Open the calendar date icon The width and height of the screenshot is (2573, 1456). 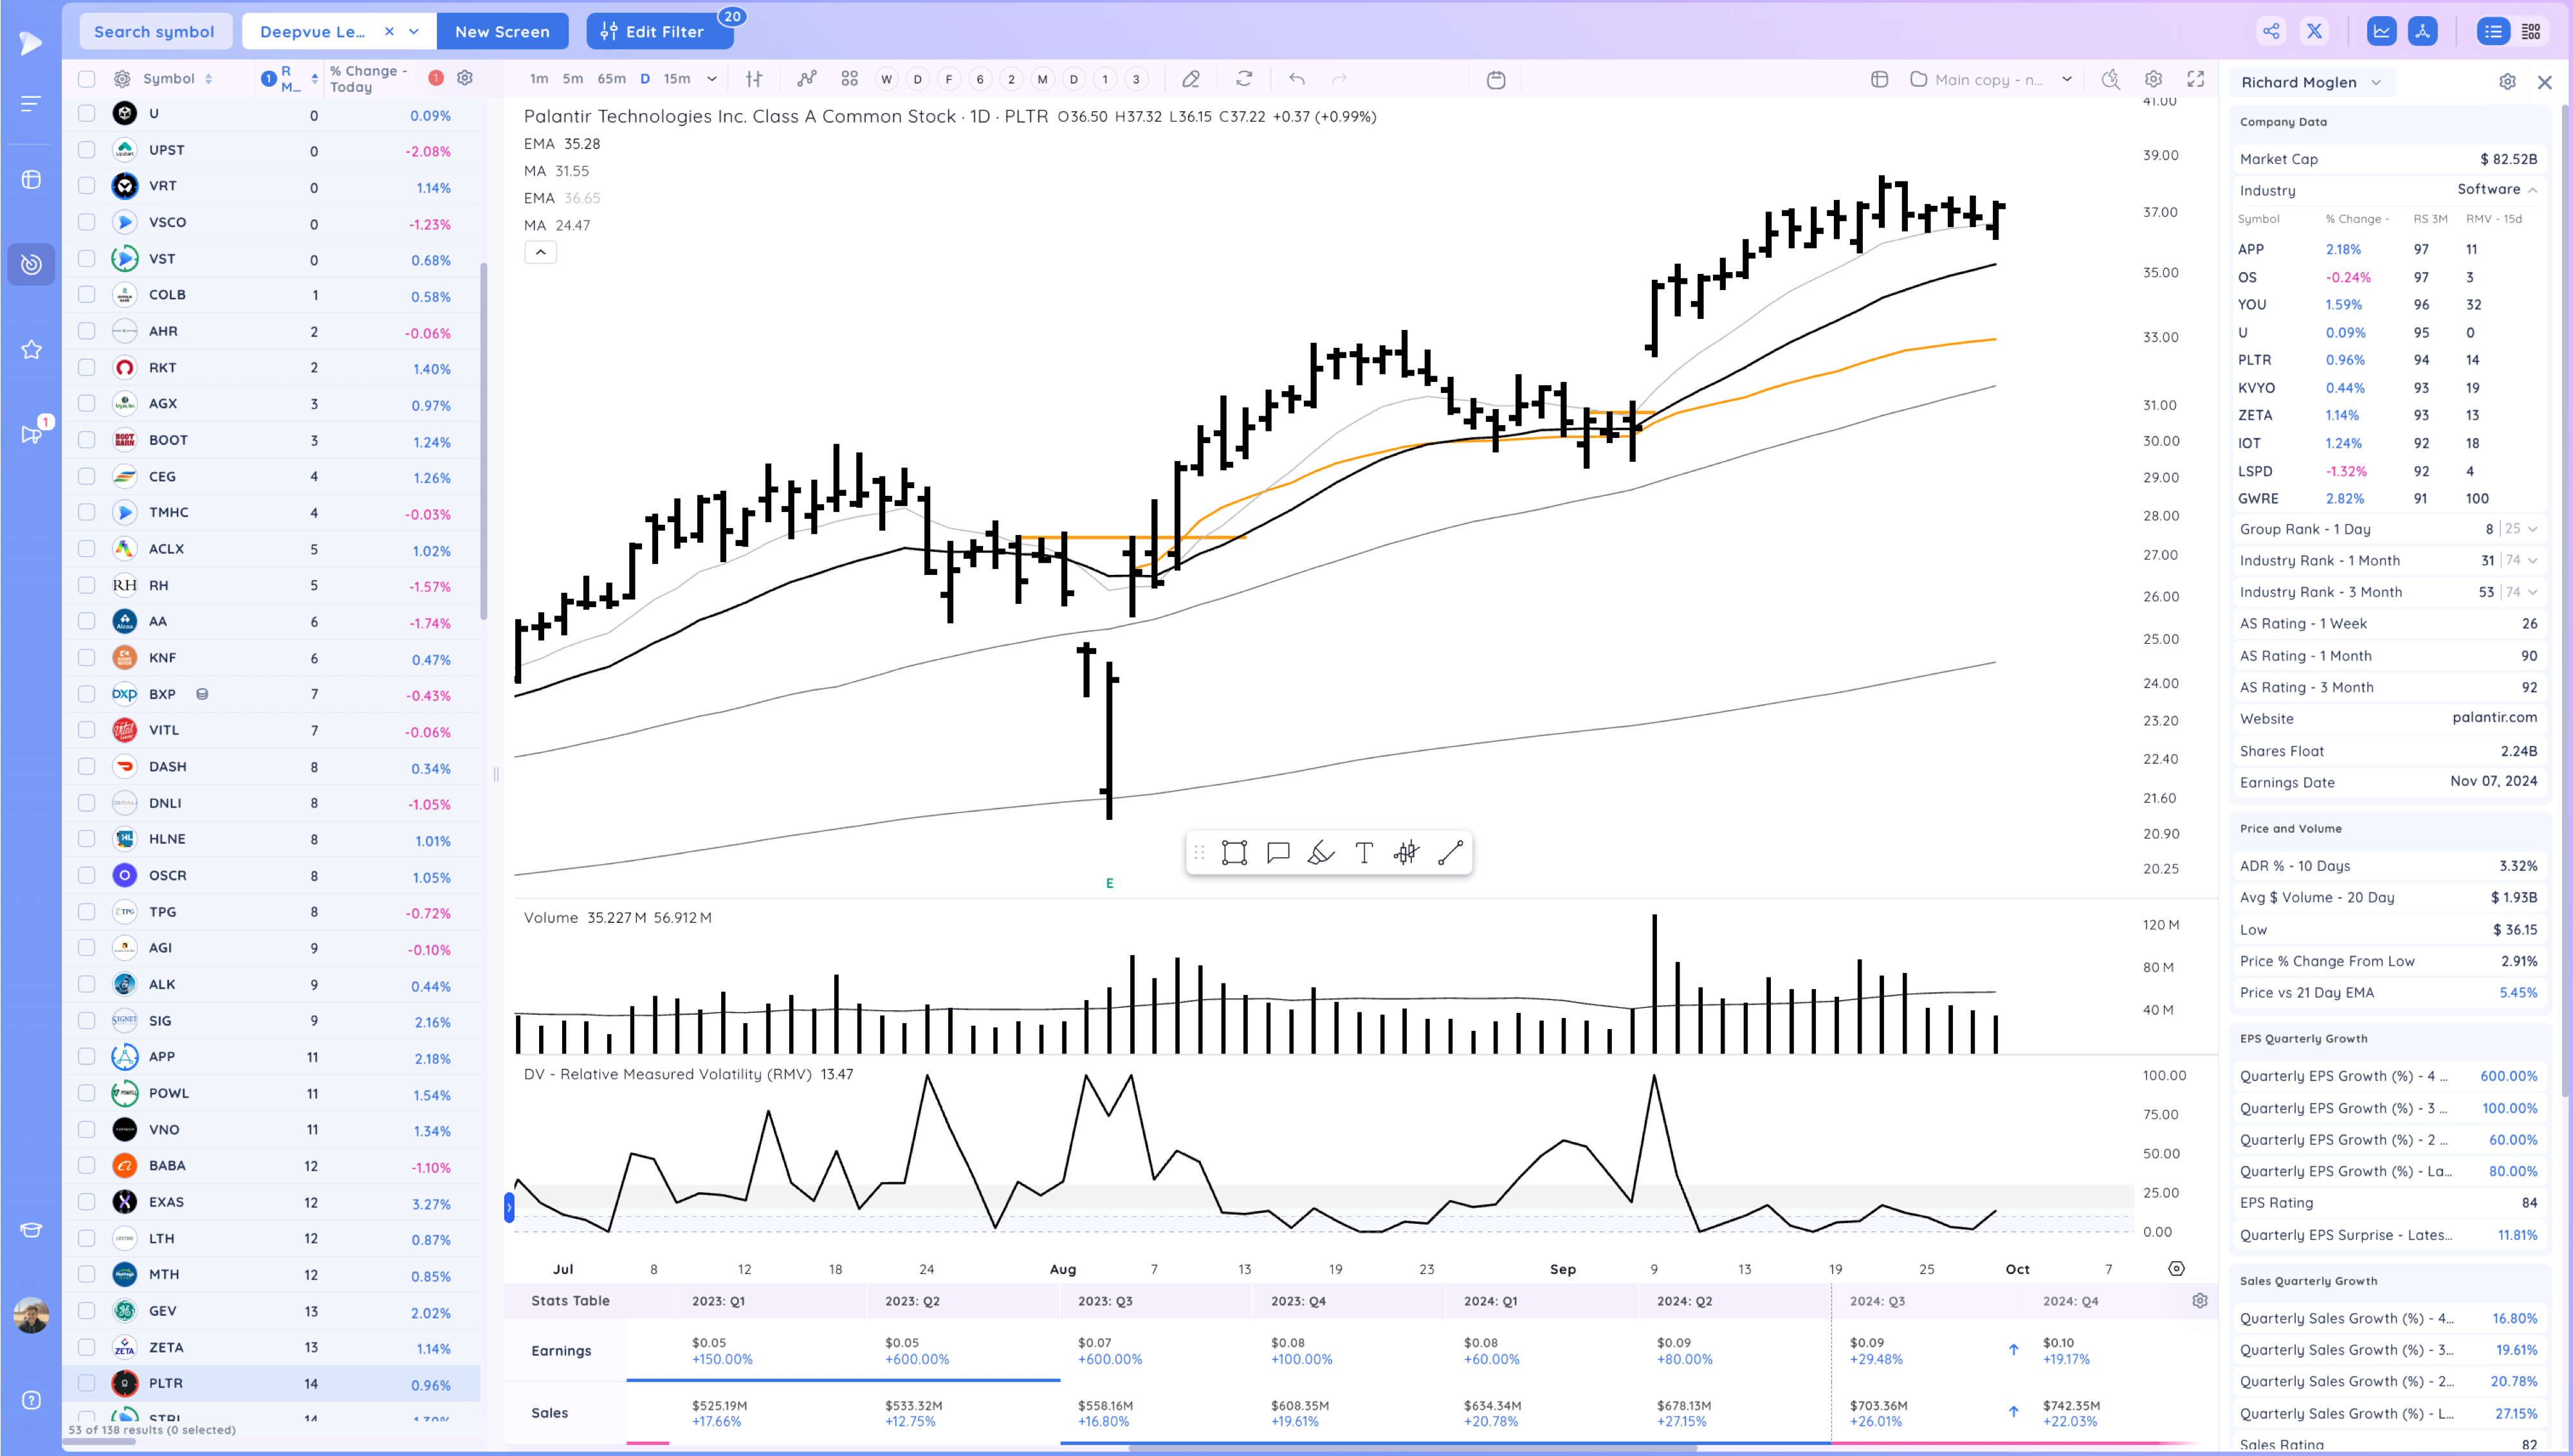point(1496,80)
